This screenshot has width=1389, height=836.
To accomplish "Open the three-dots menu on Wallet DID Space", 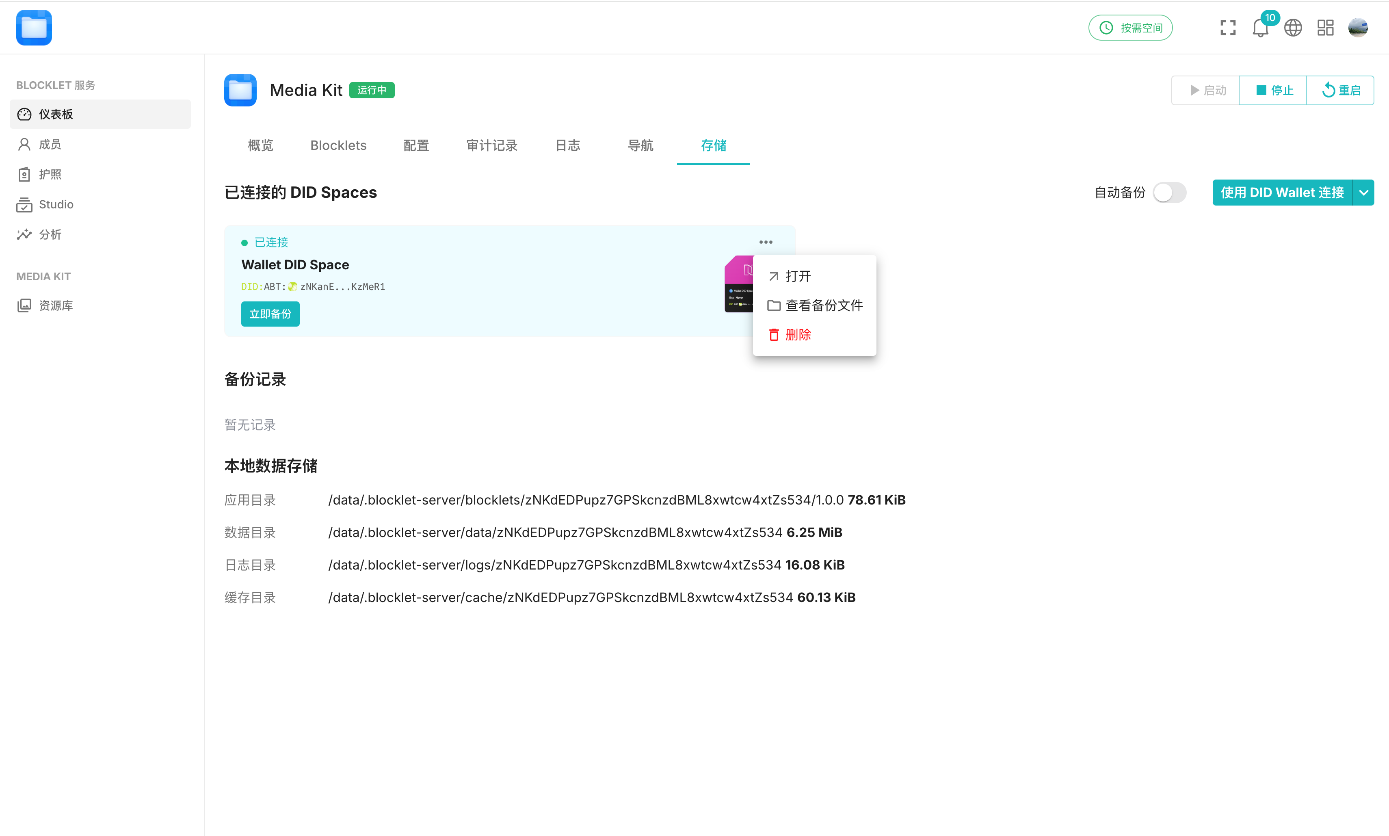I will (x=766, y=242).
